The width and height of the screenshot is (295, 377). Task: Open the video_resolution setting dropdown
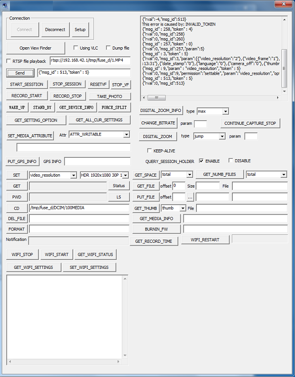(x=74, y=175)
